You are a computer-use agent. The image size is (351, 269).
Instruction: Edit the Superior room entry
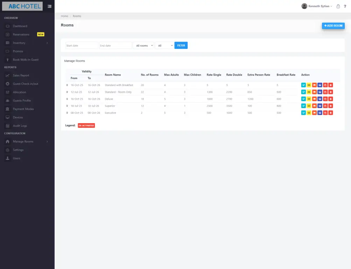click(x=303, y=106)
